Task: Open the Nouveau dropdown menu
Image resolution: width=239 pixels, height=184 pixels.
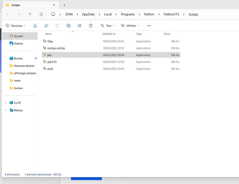Action: click(x=15, y=26)
